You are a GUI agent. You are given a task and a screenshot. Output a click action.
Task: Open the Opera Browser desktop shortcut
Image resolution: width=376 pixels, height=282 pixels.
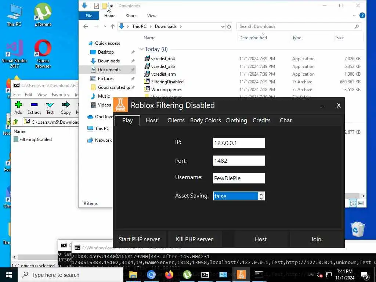click(43, 54)
